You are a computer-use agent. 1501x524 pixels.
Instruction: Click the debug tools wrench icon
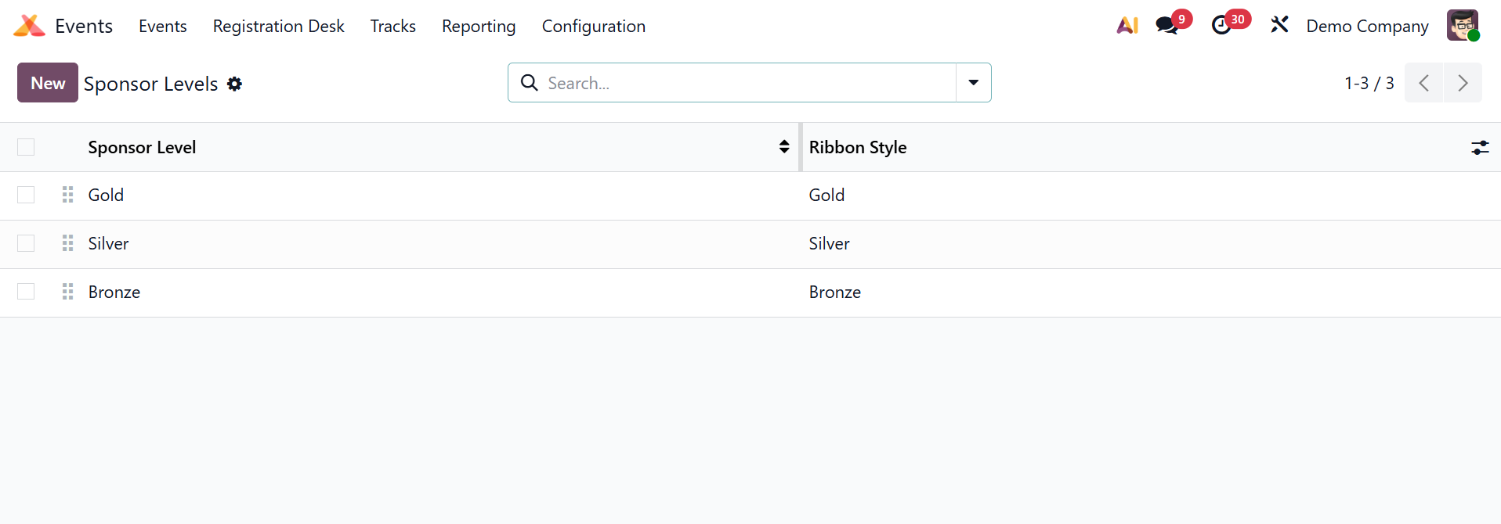point(1279,25)
